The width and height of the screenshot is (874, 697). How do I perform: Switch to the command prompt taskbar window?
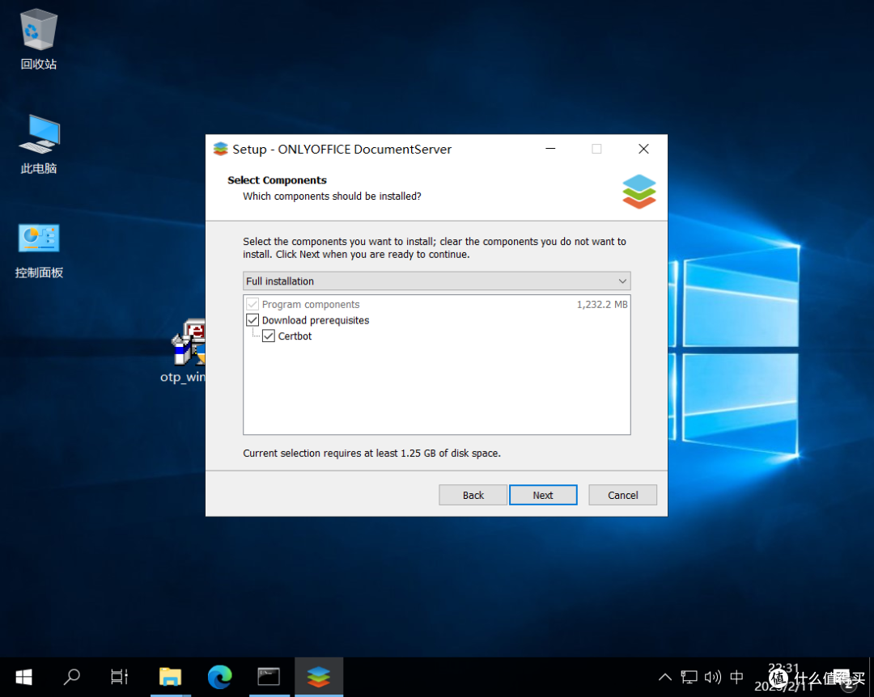(269, 677)
